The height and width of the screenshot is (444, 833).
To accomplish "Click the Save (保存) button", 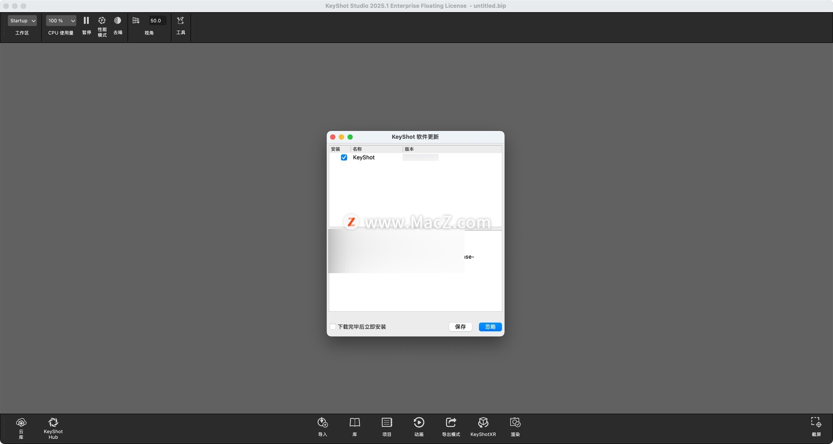I will 460,327.
